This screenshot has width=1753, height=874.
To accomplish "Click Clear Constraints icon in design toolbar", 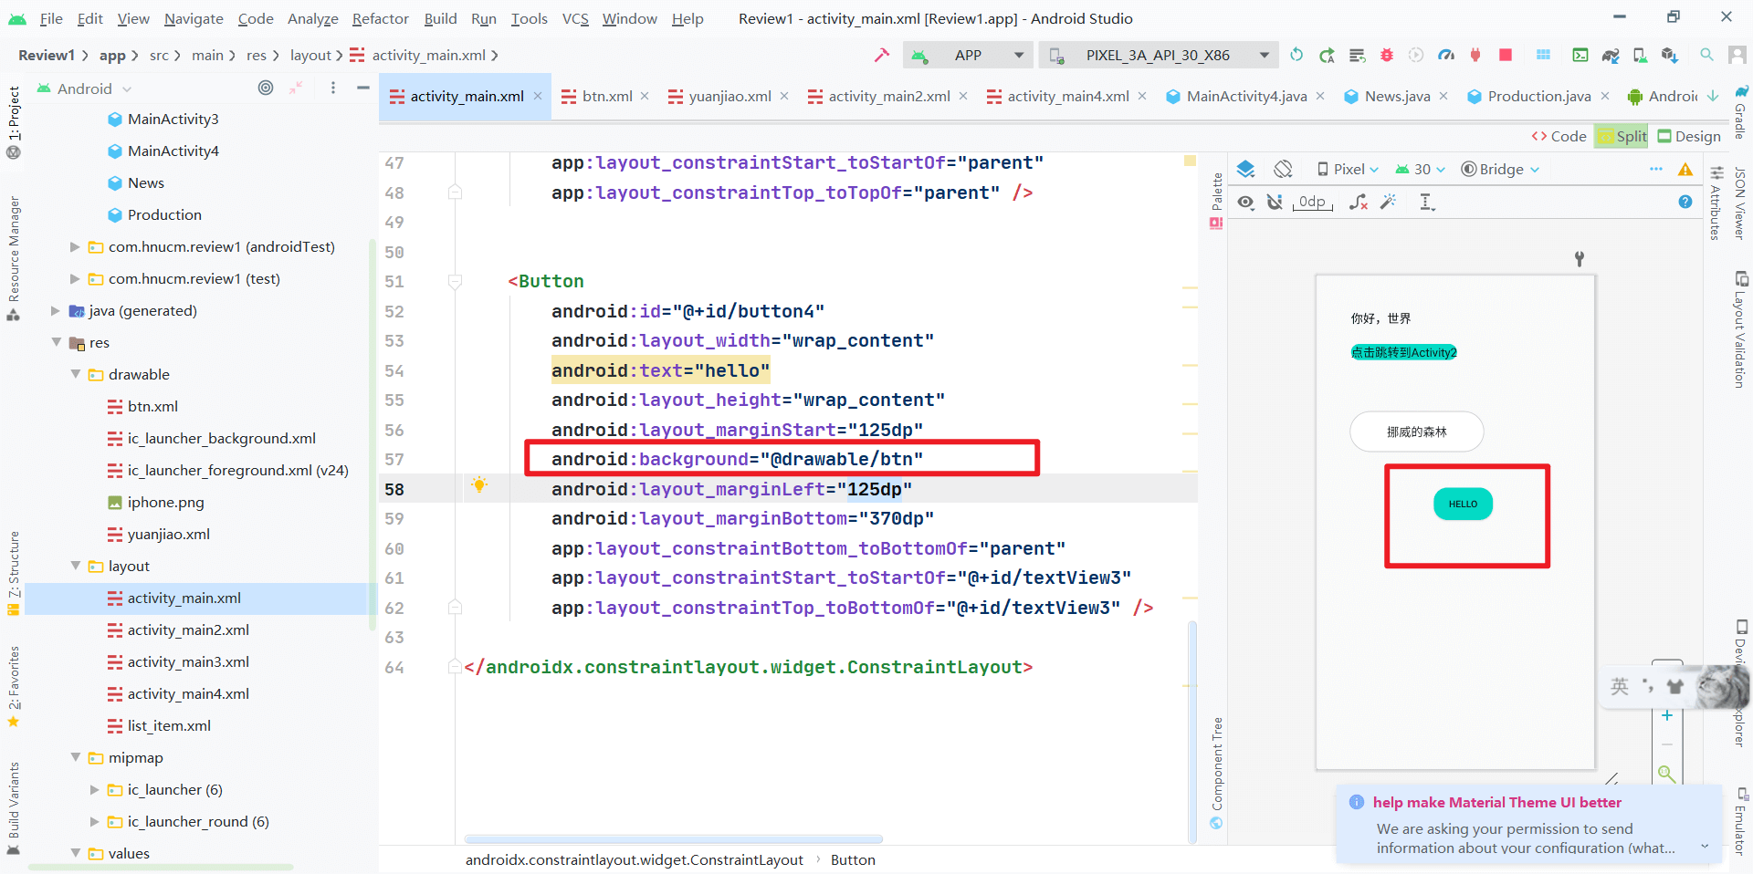I will [x=1359, y=202].
